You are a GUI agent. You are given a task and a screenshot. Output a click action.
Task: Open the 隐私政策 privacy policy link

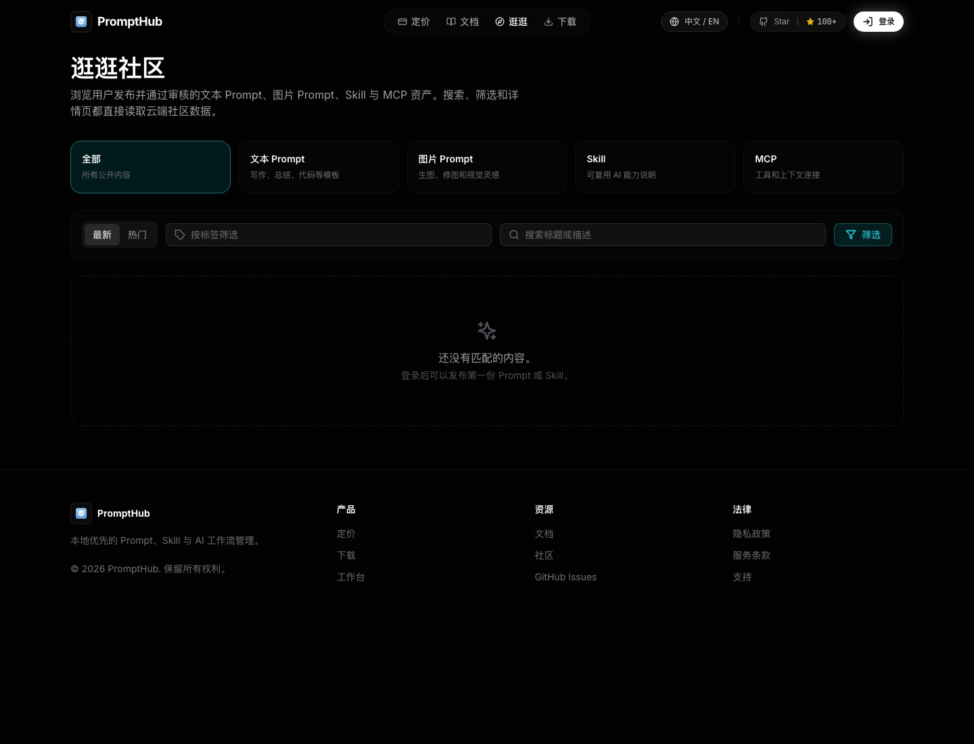(751, 534)
